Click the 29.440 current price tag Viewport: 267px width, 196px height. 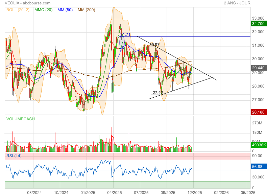[x=258, y=68]
